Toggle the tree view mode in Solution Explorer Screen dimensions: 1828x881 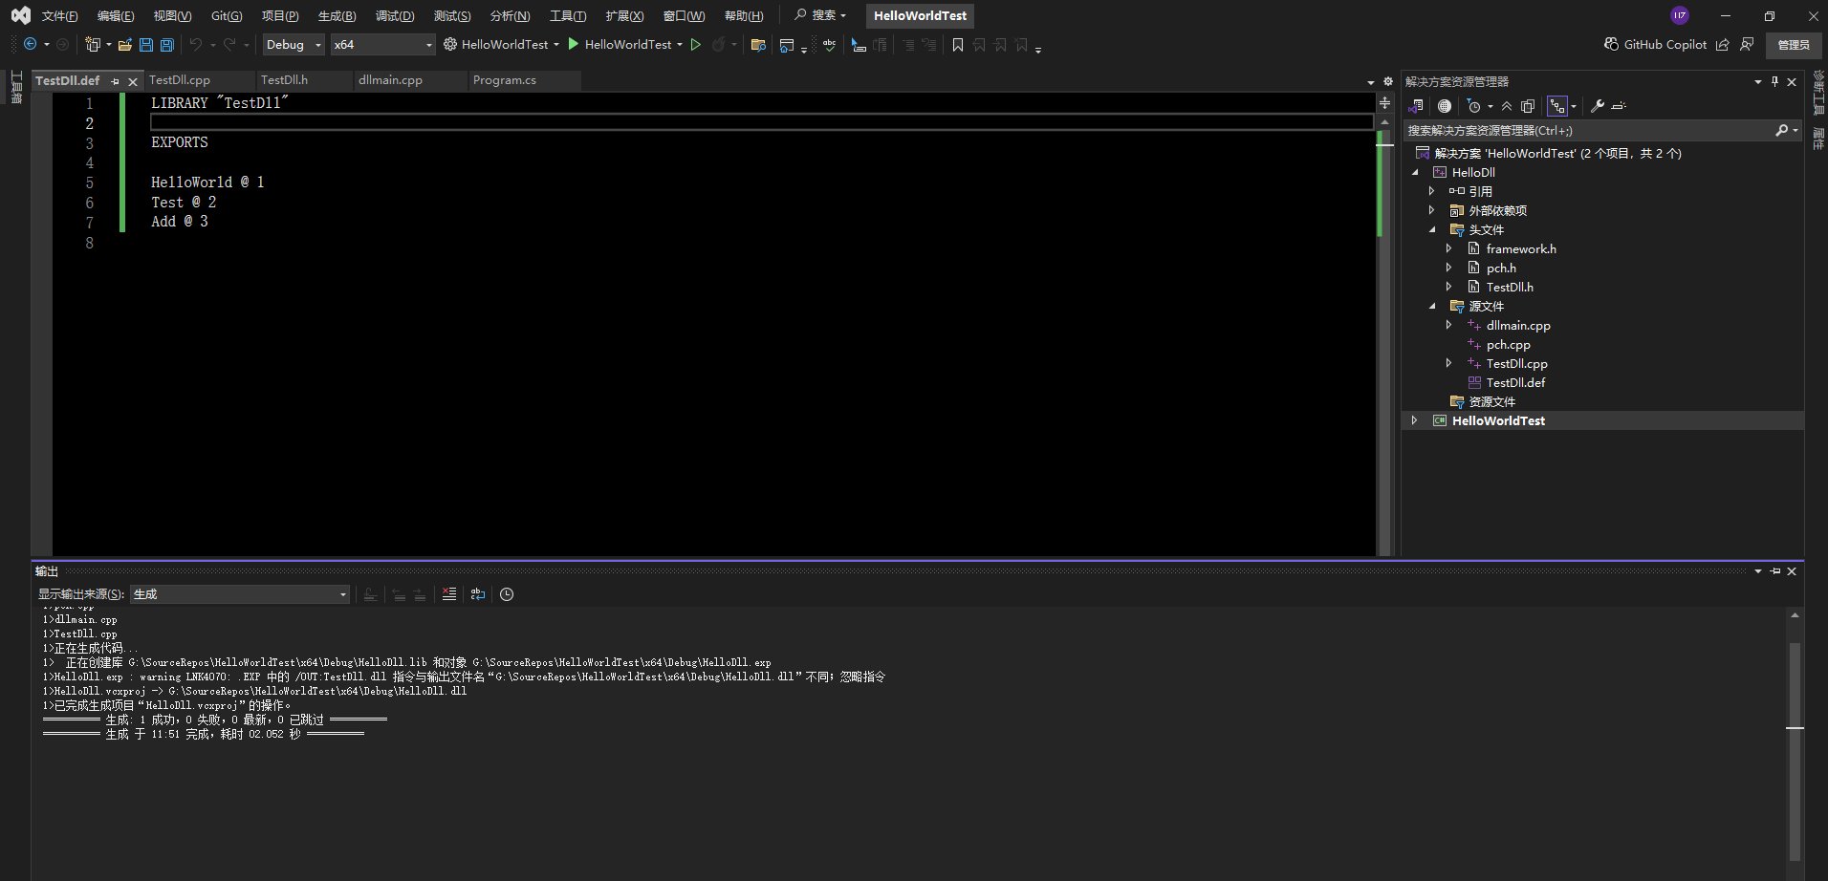click(x=1557, y=106)
